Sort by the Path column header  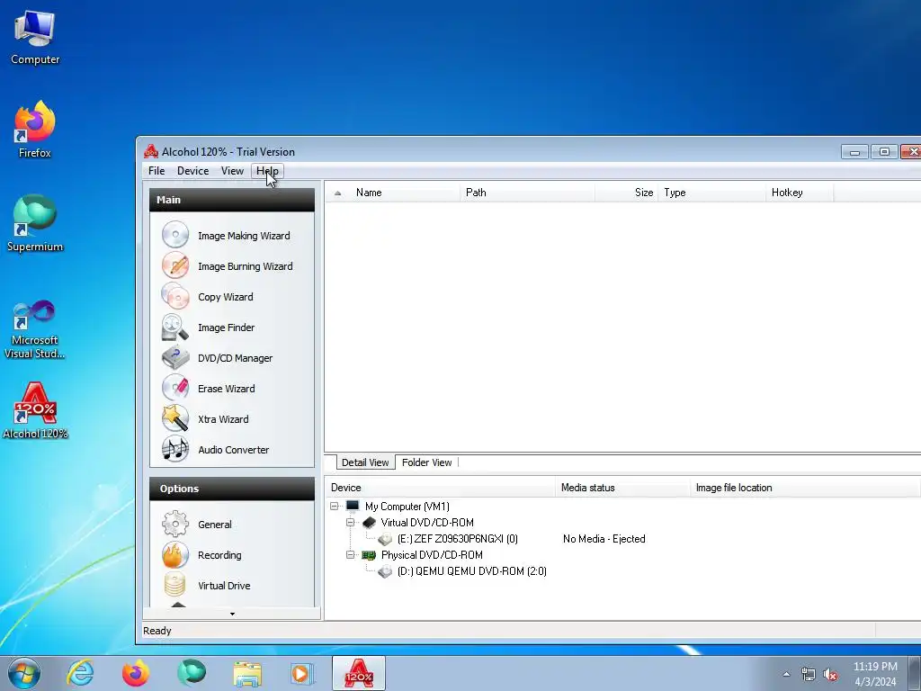point(527,193)
